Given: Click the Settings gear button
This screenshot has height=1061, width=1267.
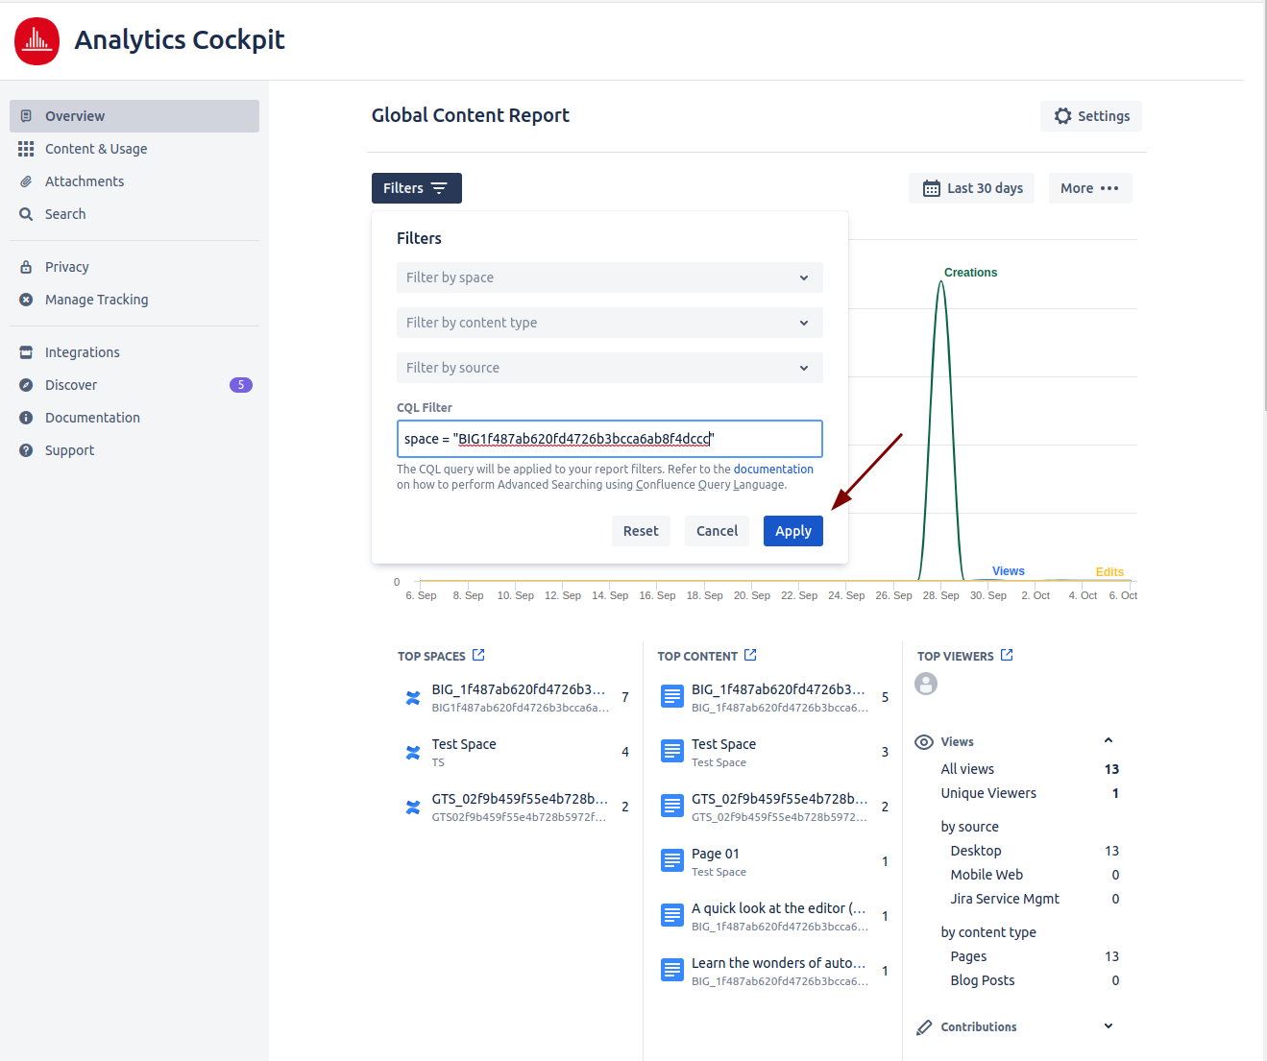Looking at the screenshot, I should click(x=1090, y=116).
